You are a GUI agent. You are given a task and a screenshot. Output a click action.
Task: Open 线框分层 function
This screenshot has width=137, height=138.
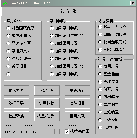[16, 103]
